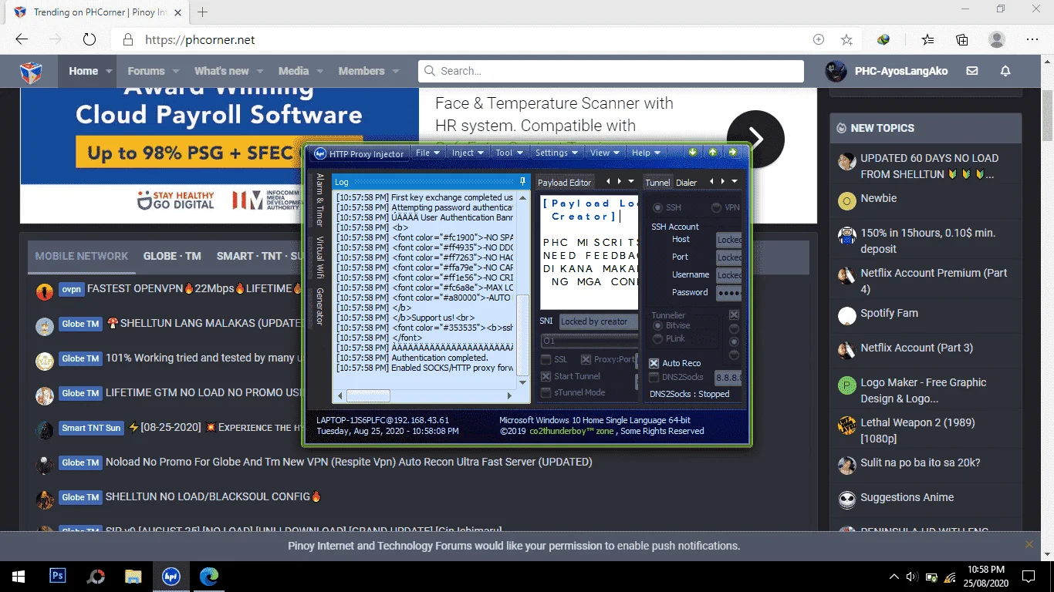1054x592 pixels.
Task: Click the co2thunderboy zone link
Action: tap(572, 432)
